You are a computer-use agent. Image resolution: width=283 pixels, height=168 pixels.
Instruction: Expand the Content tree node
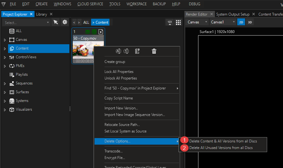coord(5,49)
